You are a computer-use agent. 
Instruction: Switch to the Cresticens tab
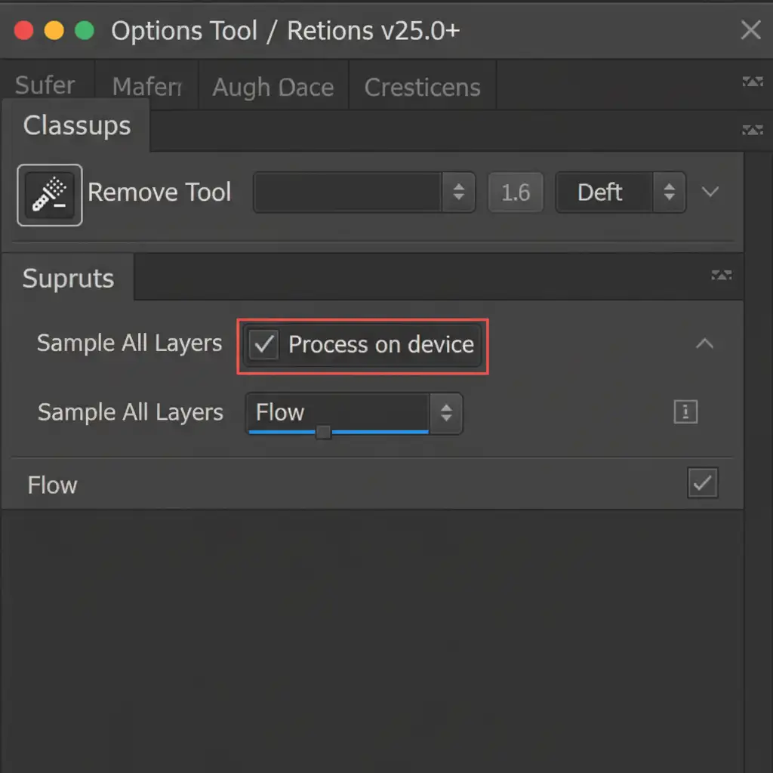pos(422,88)
